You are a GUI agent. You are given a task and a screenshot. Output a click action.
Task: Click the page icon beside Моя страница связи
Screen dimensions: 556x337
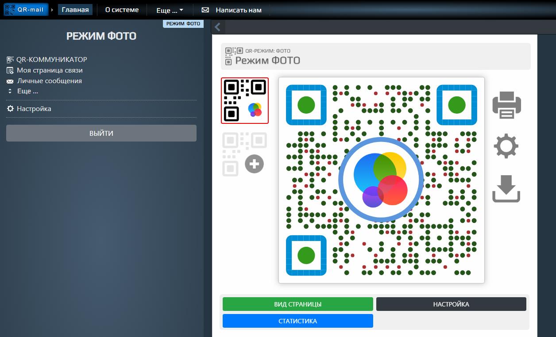pos(10,70)
